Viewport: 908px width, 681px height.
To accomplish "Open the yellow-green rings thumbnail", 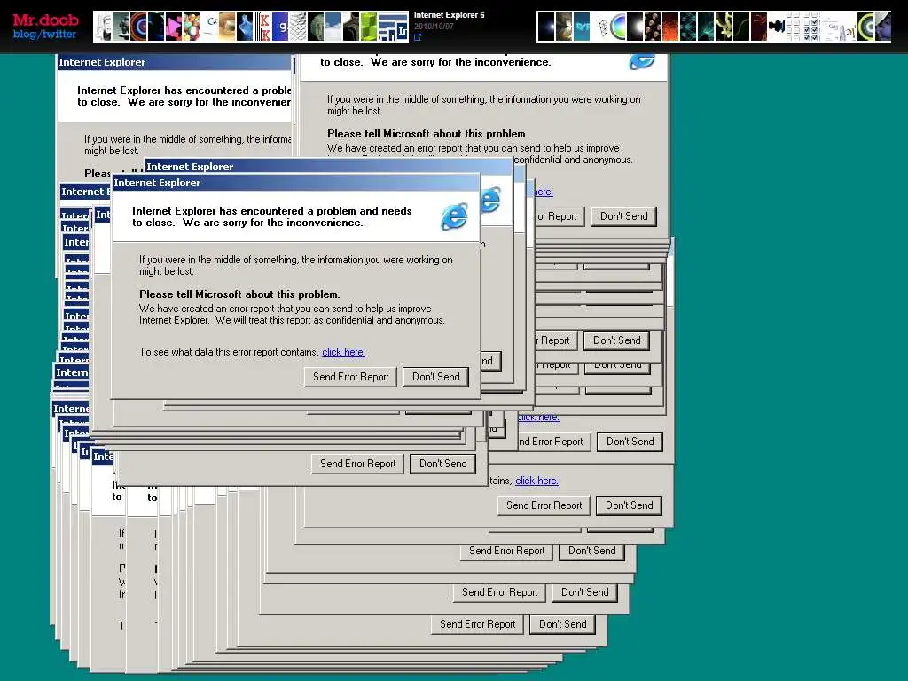I will click(x=865, y=27).
